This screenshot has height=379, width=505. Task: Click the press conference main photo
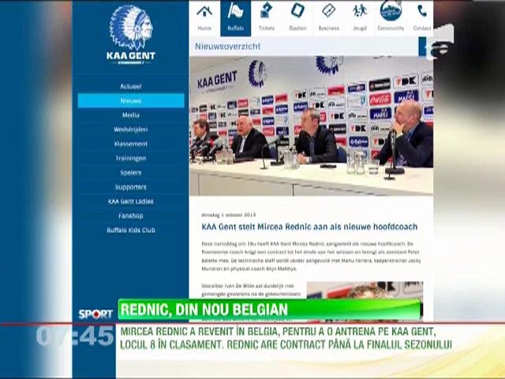point(311,126)
